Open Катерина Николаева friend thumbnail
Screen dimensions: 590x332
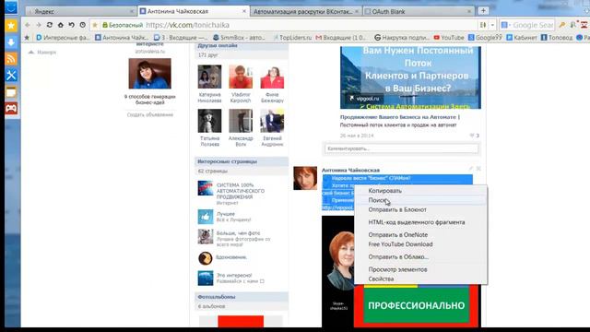coord(209,77)
